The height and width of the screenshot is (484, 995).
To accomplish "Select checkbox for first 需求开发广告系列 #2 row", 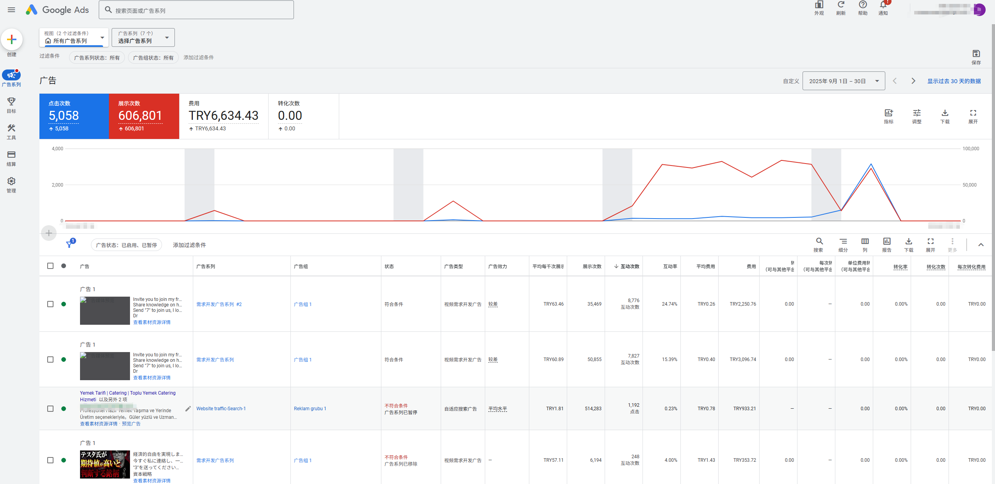I will [x=50, y=304].
